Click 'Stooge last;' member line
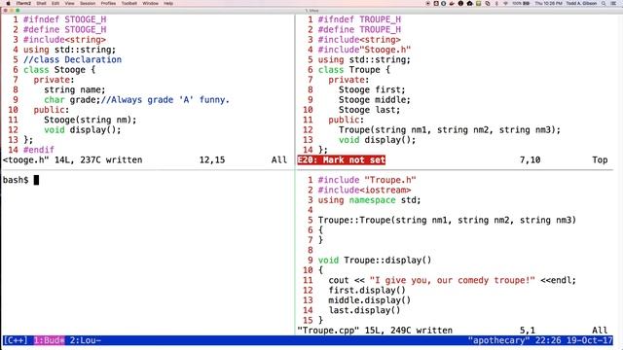623x350 pixels. (x=370, y=110)
